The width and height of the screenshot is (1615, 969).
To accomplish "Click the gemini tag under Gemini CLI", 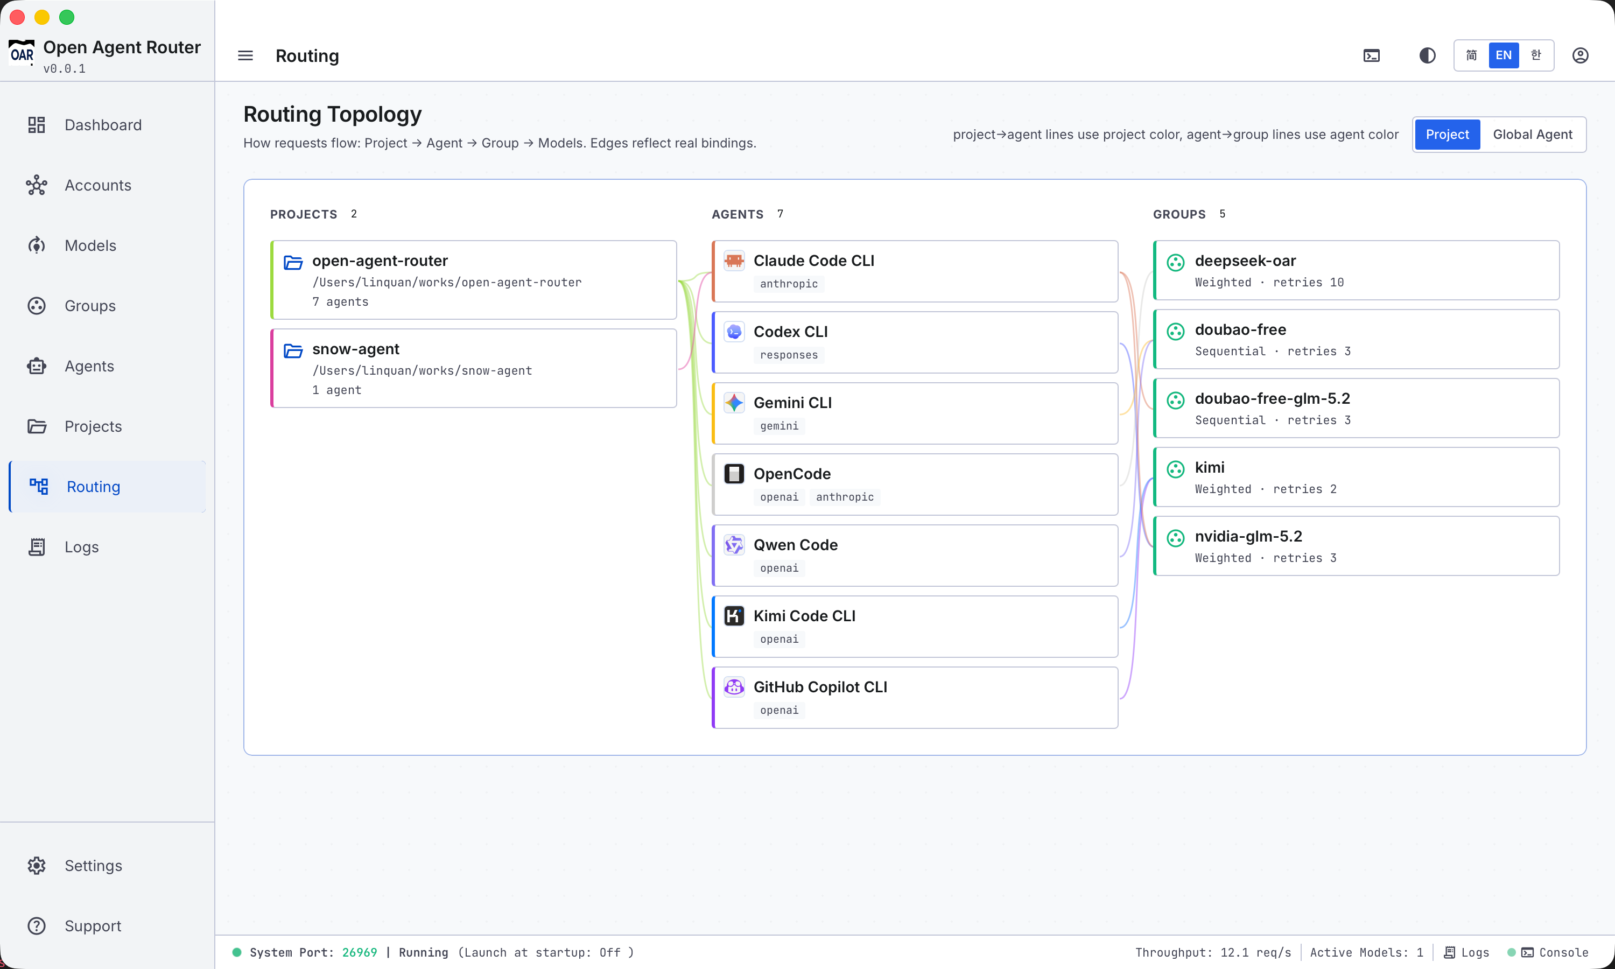I will [x=779, y=426].
